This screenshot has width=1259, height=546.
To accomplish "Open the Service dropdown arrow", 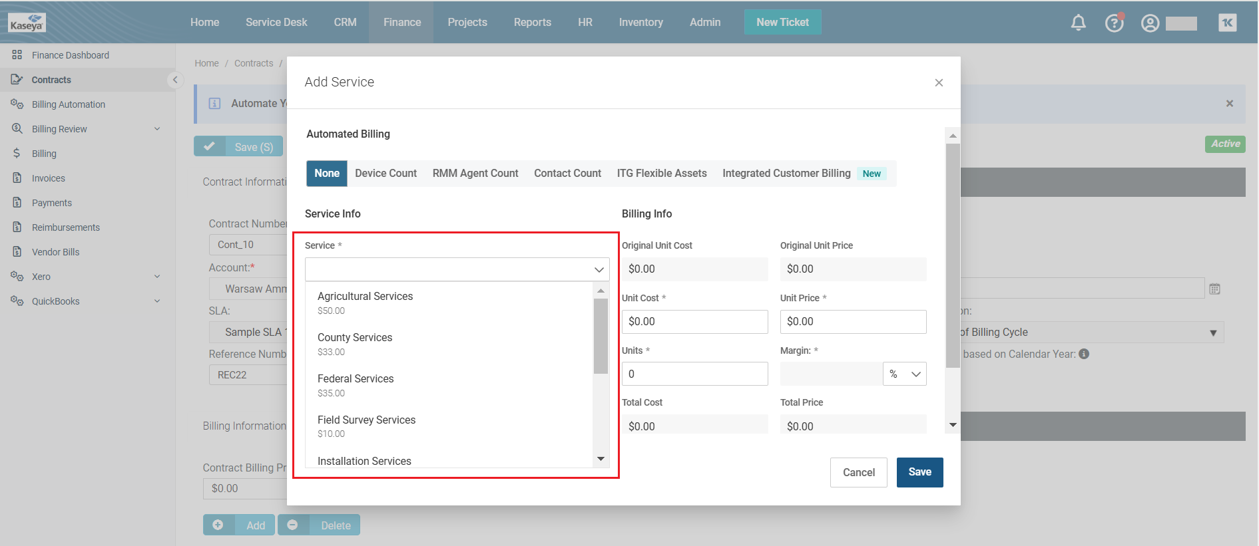I will pyautogui.click(x=599, y=269).
